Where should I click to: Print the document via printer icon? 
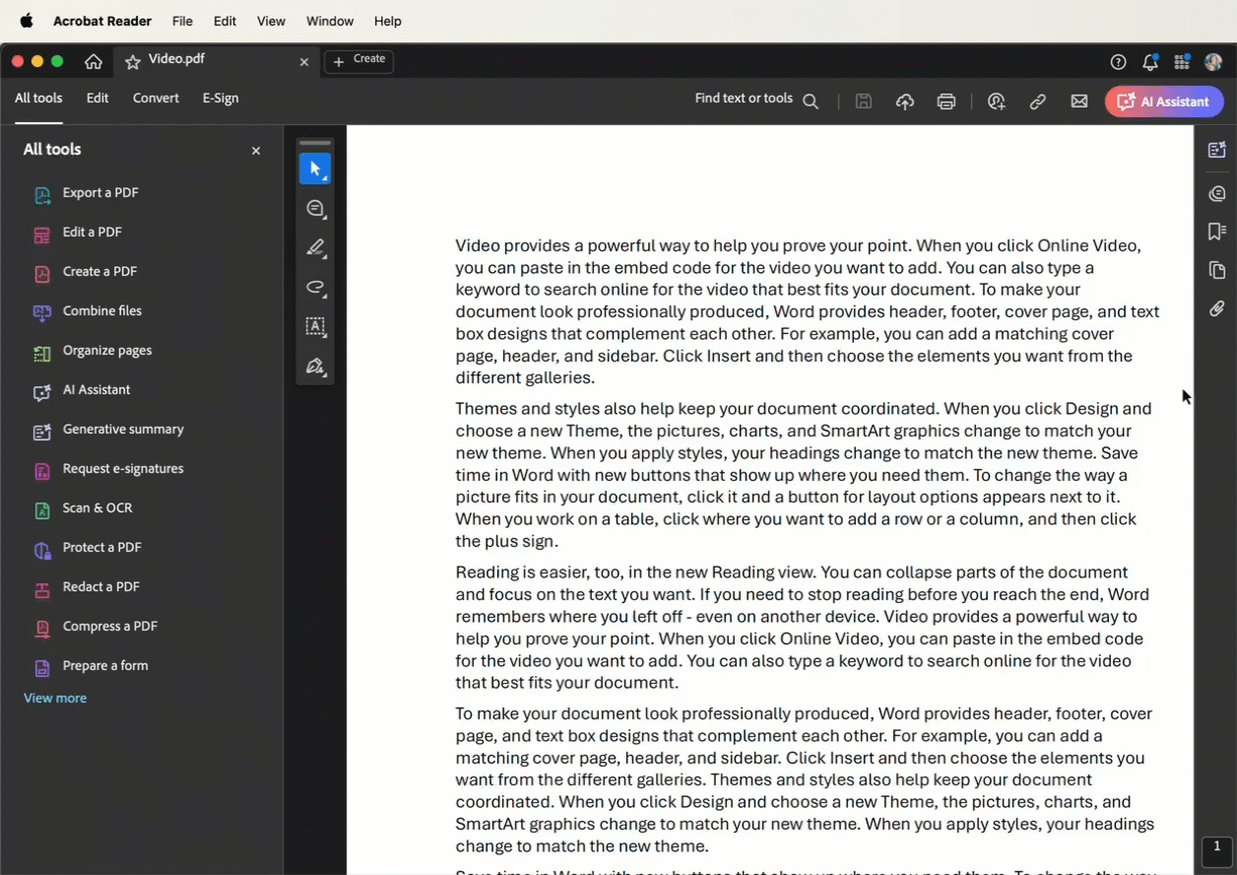(946, 101)
